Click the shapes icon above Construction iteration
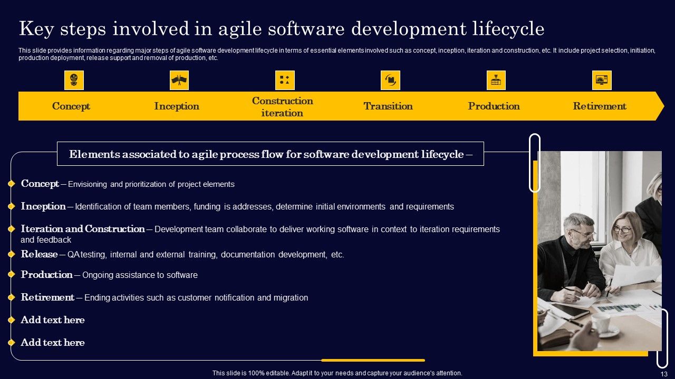This screenshot has width=675, height=379. coord(285,80)
